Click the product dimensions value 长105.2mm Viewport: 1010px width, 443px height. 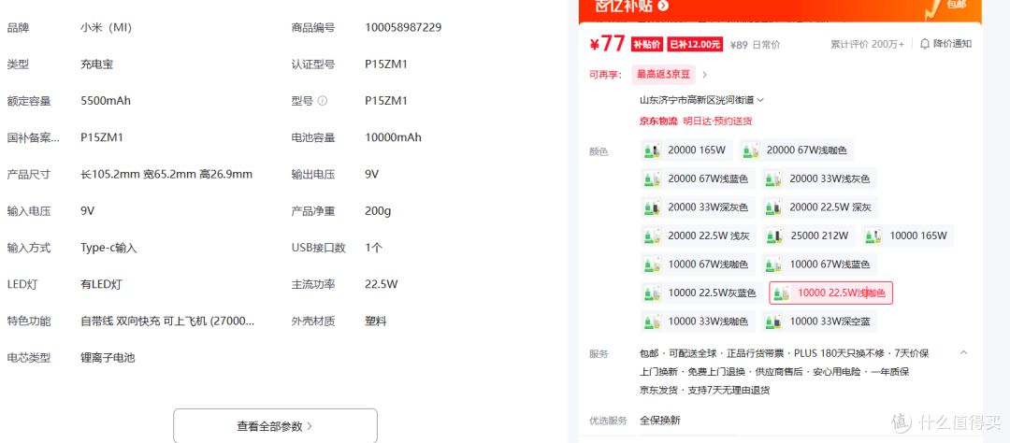(166, 175)
